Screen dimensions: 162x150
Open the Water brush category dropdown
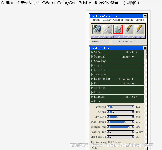(x=100, y=42)
